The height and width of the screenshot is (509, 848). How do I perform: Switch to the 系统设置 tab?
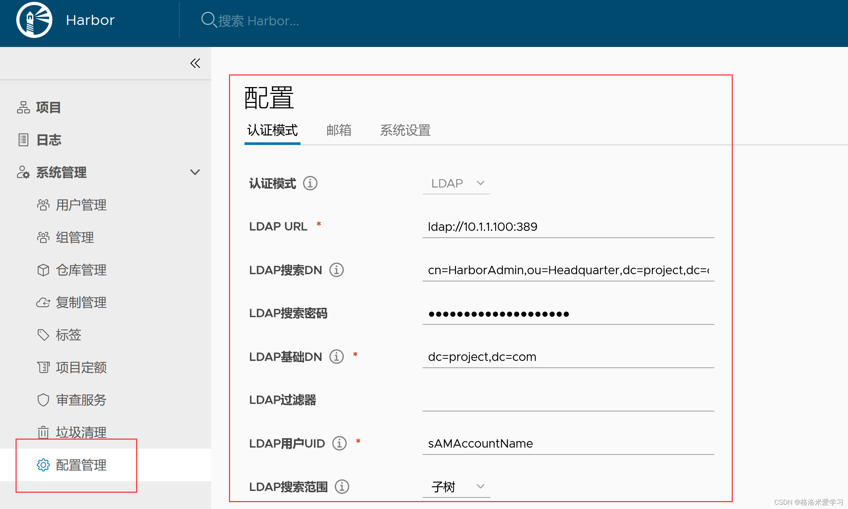tap(405, 130)
